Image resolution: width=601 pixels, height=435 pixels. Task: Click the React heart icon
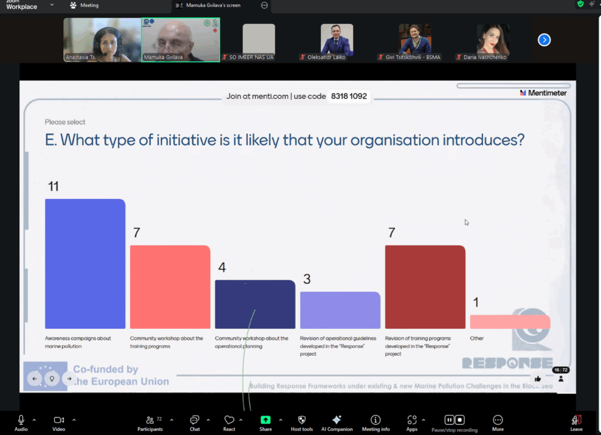click(229, 420)
